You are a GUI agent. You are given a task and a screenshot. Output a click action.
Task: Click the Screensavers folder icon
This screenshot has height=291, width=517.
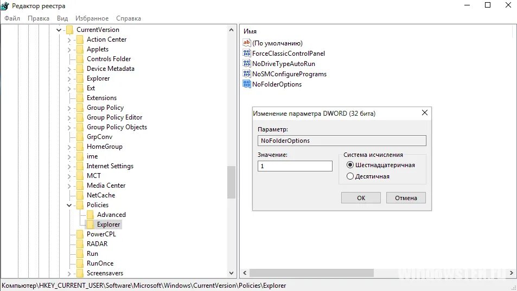[80, 273]
